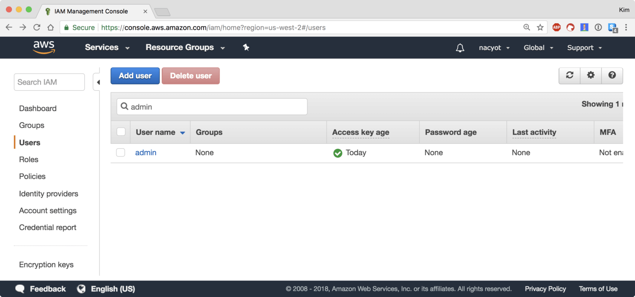Toggle the select-all users checkbox
Viewport: 635px width, 297px height.
121,132
